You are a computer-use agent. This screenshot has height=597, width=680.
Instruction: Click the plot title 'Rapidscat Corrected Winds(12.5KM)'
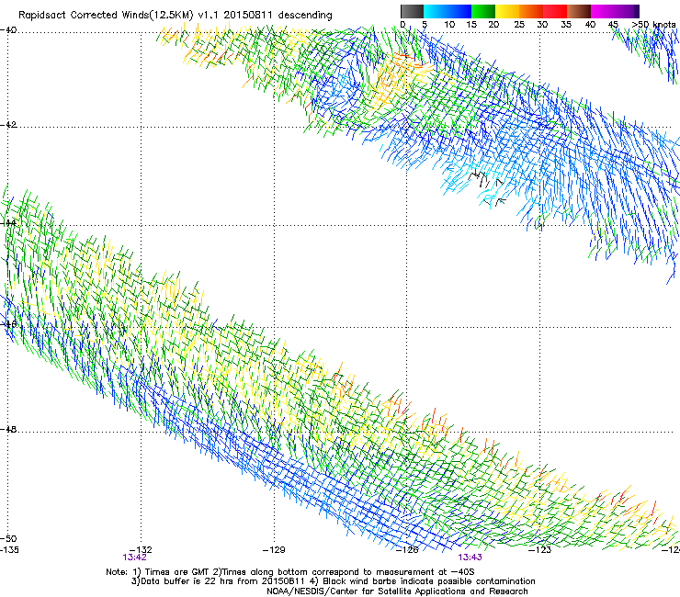click(106, 16)
